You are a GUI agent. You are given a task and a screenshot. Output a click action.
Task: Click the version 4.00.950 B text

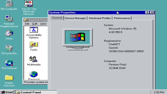pos(115,32)
